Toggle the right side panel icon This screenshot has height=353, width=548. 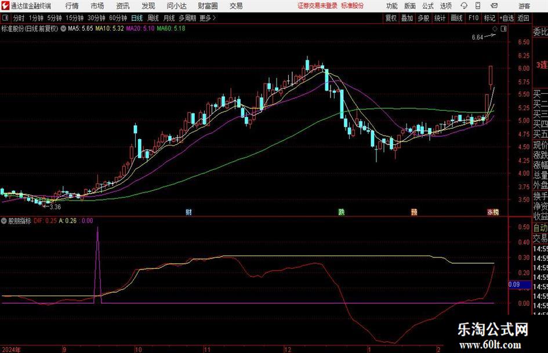point(503,29)
